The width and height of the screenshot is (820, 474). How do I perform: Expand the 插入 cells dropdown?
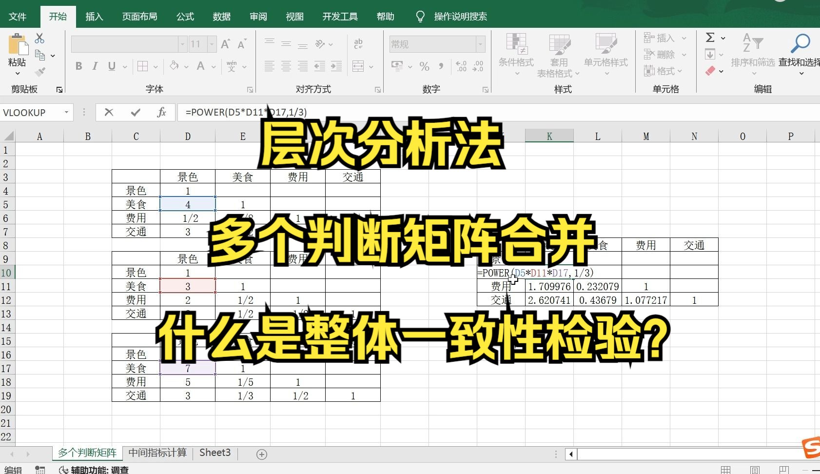[684, 38]
